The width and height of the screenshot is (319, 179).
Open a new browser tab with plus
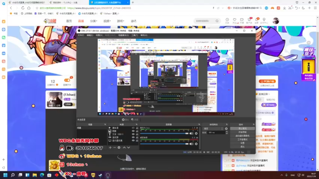(x=133, y=2)
